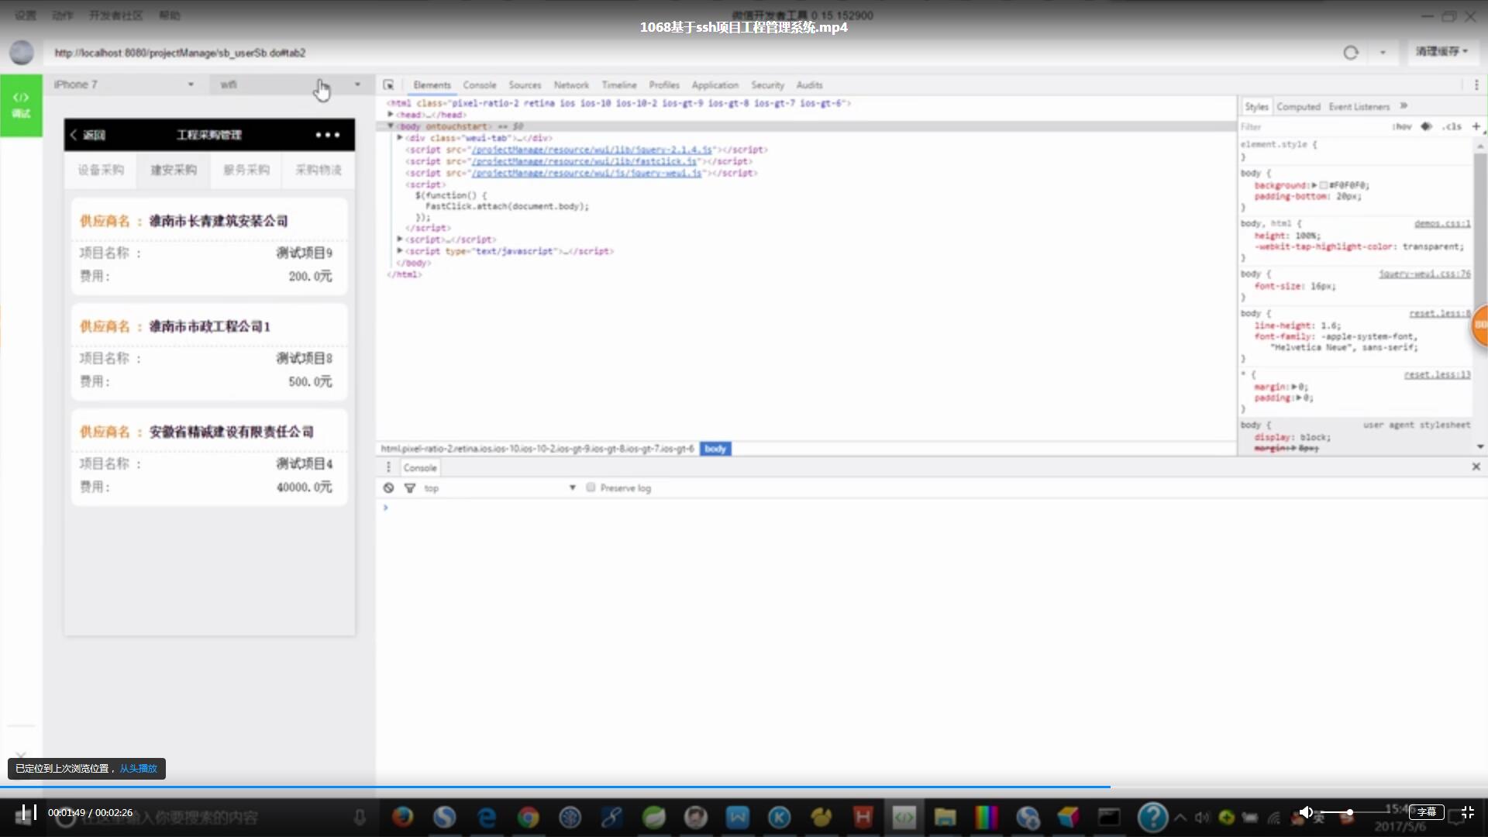
Task: Collapse the body element node
Action: coord(391,126)
